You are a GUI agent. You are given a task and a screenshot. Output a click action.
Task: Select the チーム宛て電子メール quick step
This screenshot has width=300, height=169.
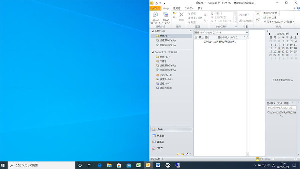(x=222, y=21)
